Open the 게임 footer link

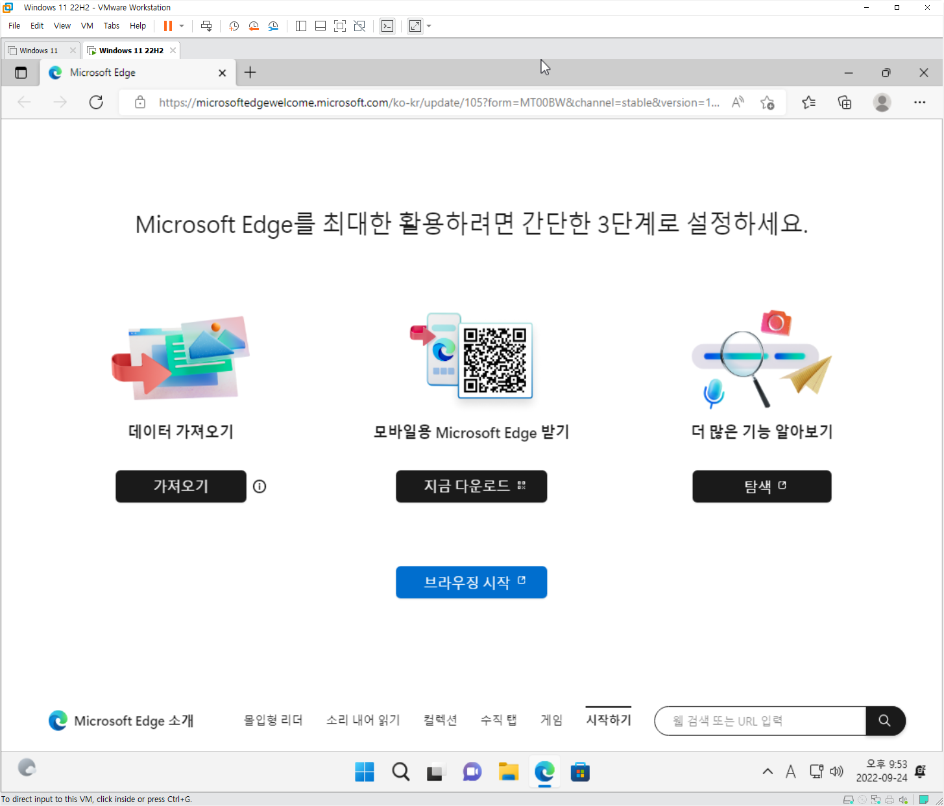pos(551,720)
